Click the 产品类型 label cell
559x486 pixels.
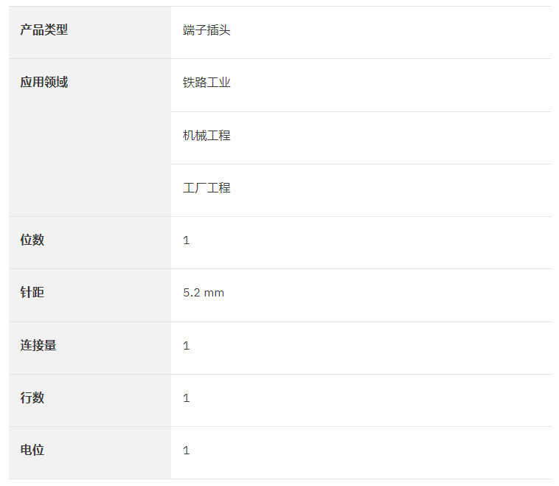coord(90,32)
